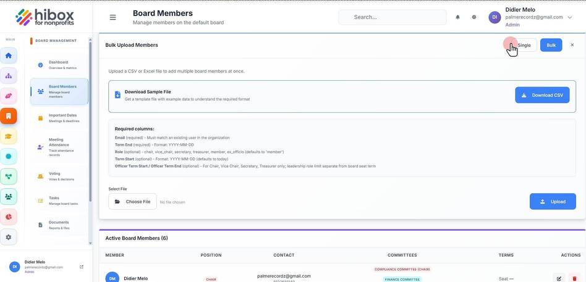The image size is (586, 282).
Task: Toggle the hamburger menu icon
Action: pyautogui.click(x=113, y=17)
